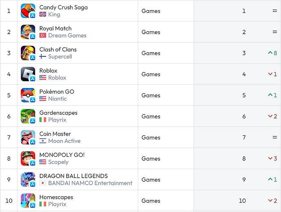Click the Niantic publisher name

click(57, 99)
